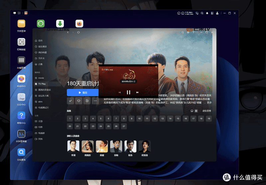Open settings gear in video app header

[188, 32]
